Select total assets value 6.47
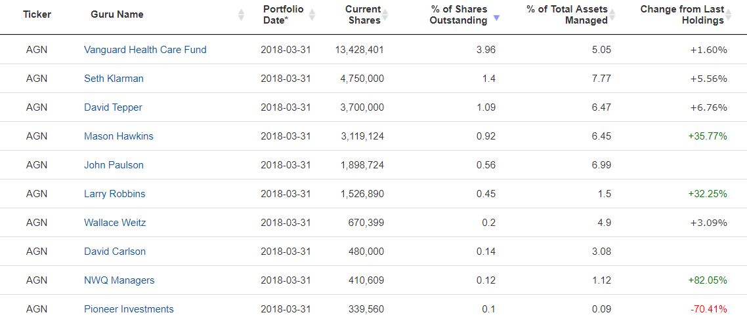This screenshot has height=319, width=747. click(601, 107)
